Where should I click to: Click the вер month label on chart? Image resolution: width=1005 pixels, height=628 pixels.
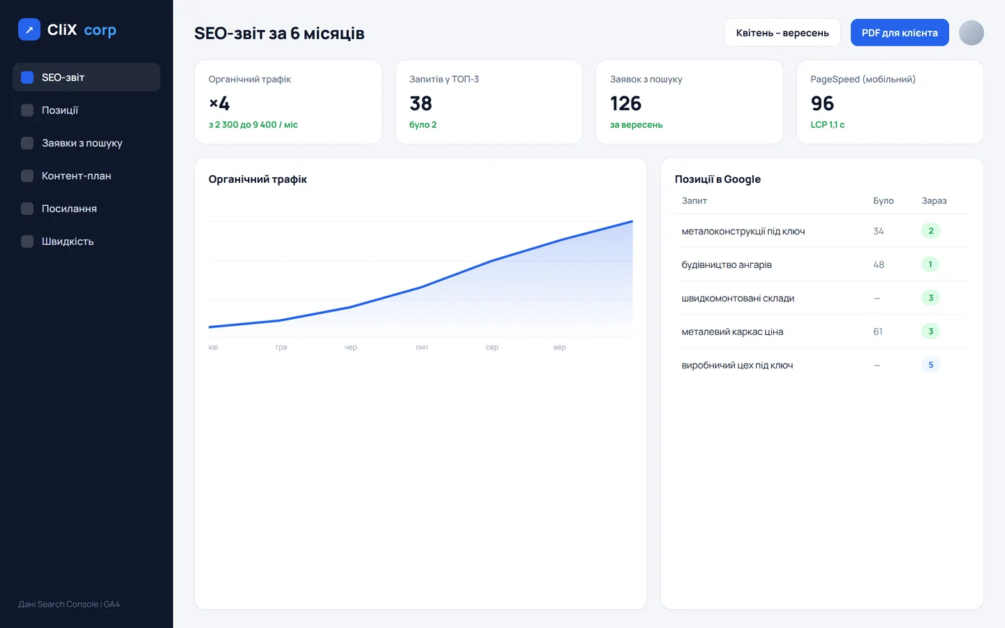click(560, 347)
